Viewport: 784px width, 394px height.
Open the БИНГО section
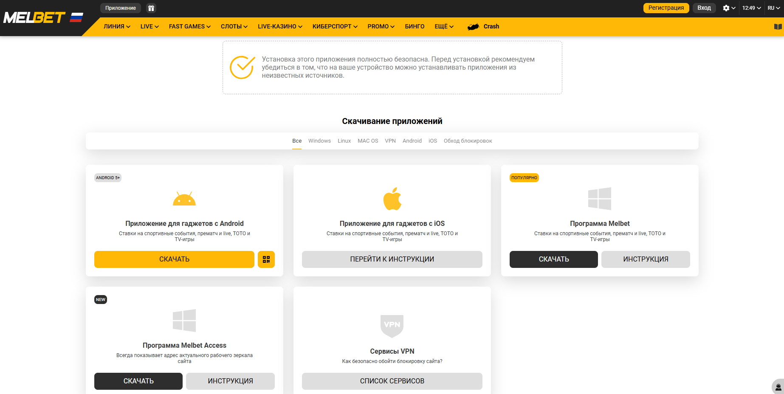(415, 26)
